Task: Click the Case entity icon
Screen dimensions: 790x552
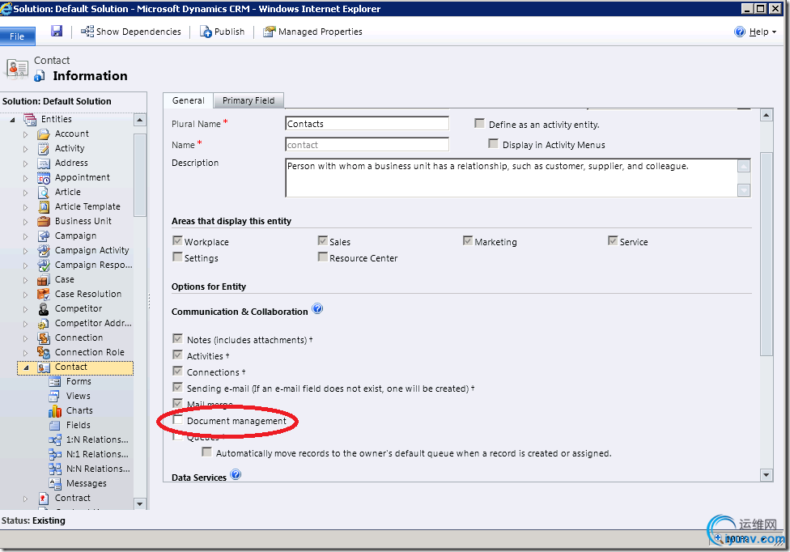Action: (44, 280)
